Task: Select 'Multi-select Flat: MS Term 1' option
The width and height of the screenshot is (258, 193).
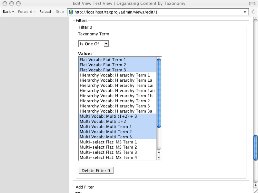Action: (x=117, y=142)
